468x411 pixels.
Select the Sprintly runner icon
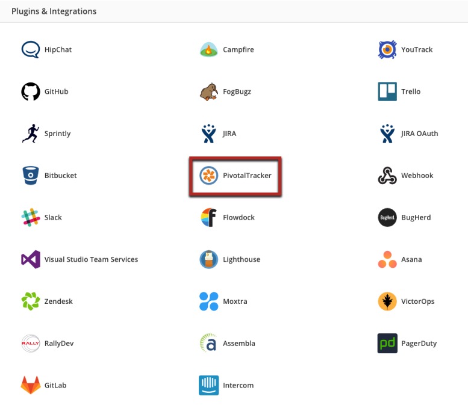click(x=31, y=134)
